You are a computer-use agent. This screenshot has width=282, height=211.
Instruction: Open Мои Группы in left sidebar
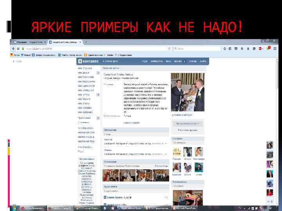click(x=84, y=95)
